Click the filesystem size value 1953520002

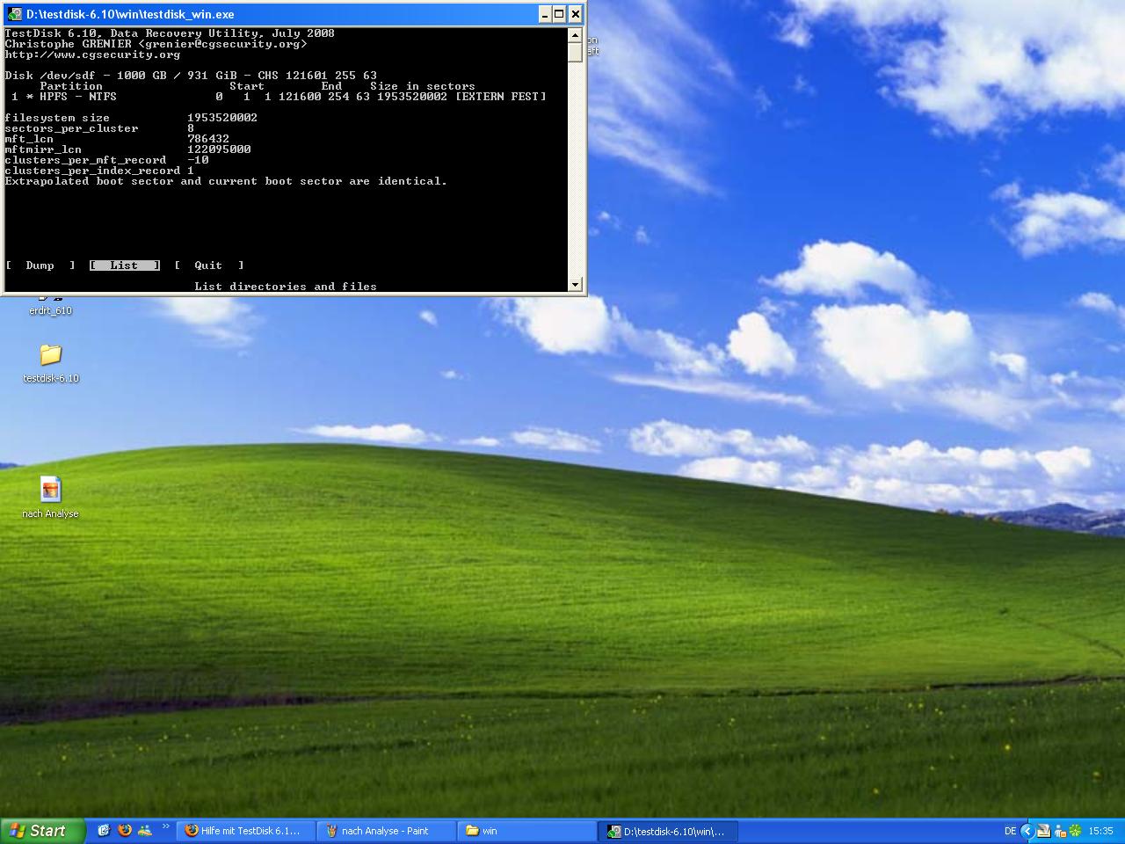click(x=222, y=118)
